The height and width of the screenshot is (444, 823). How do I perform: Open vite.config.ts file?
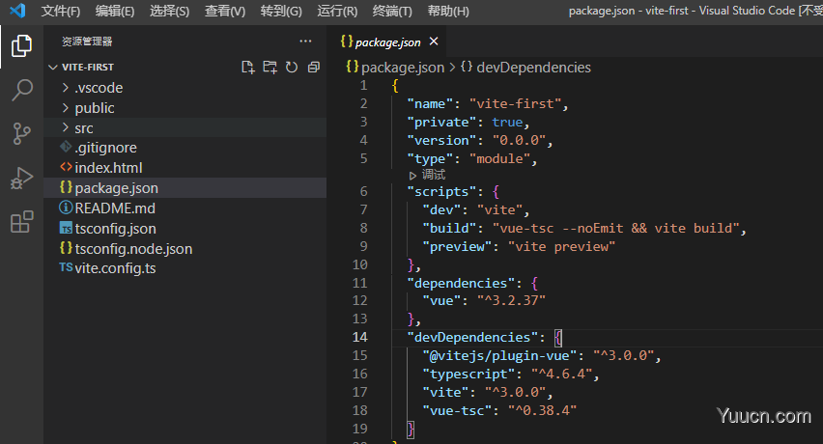click(184, 268)
